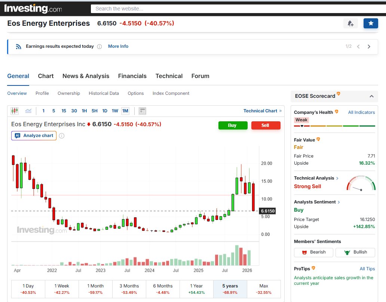Viewport: 386px width, 302px height.
Task: Click the earnings feed icon
Action: 18,46
